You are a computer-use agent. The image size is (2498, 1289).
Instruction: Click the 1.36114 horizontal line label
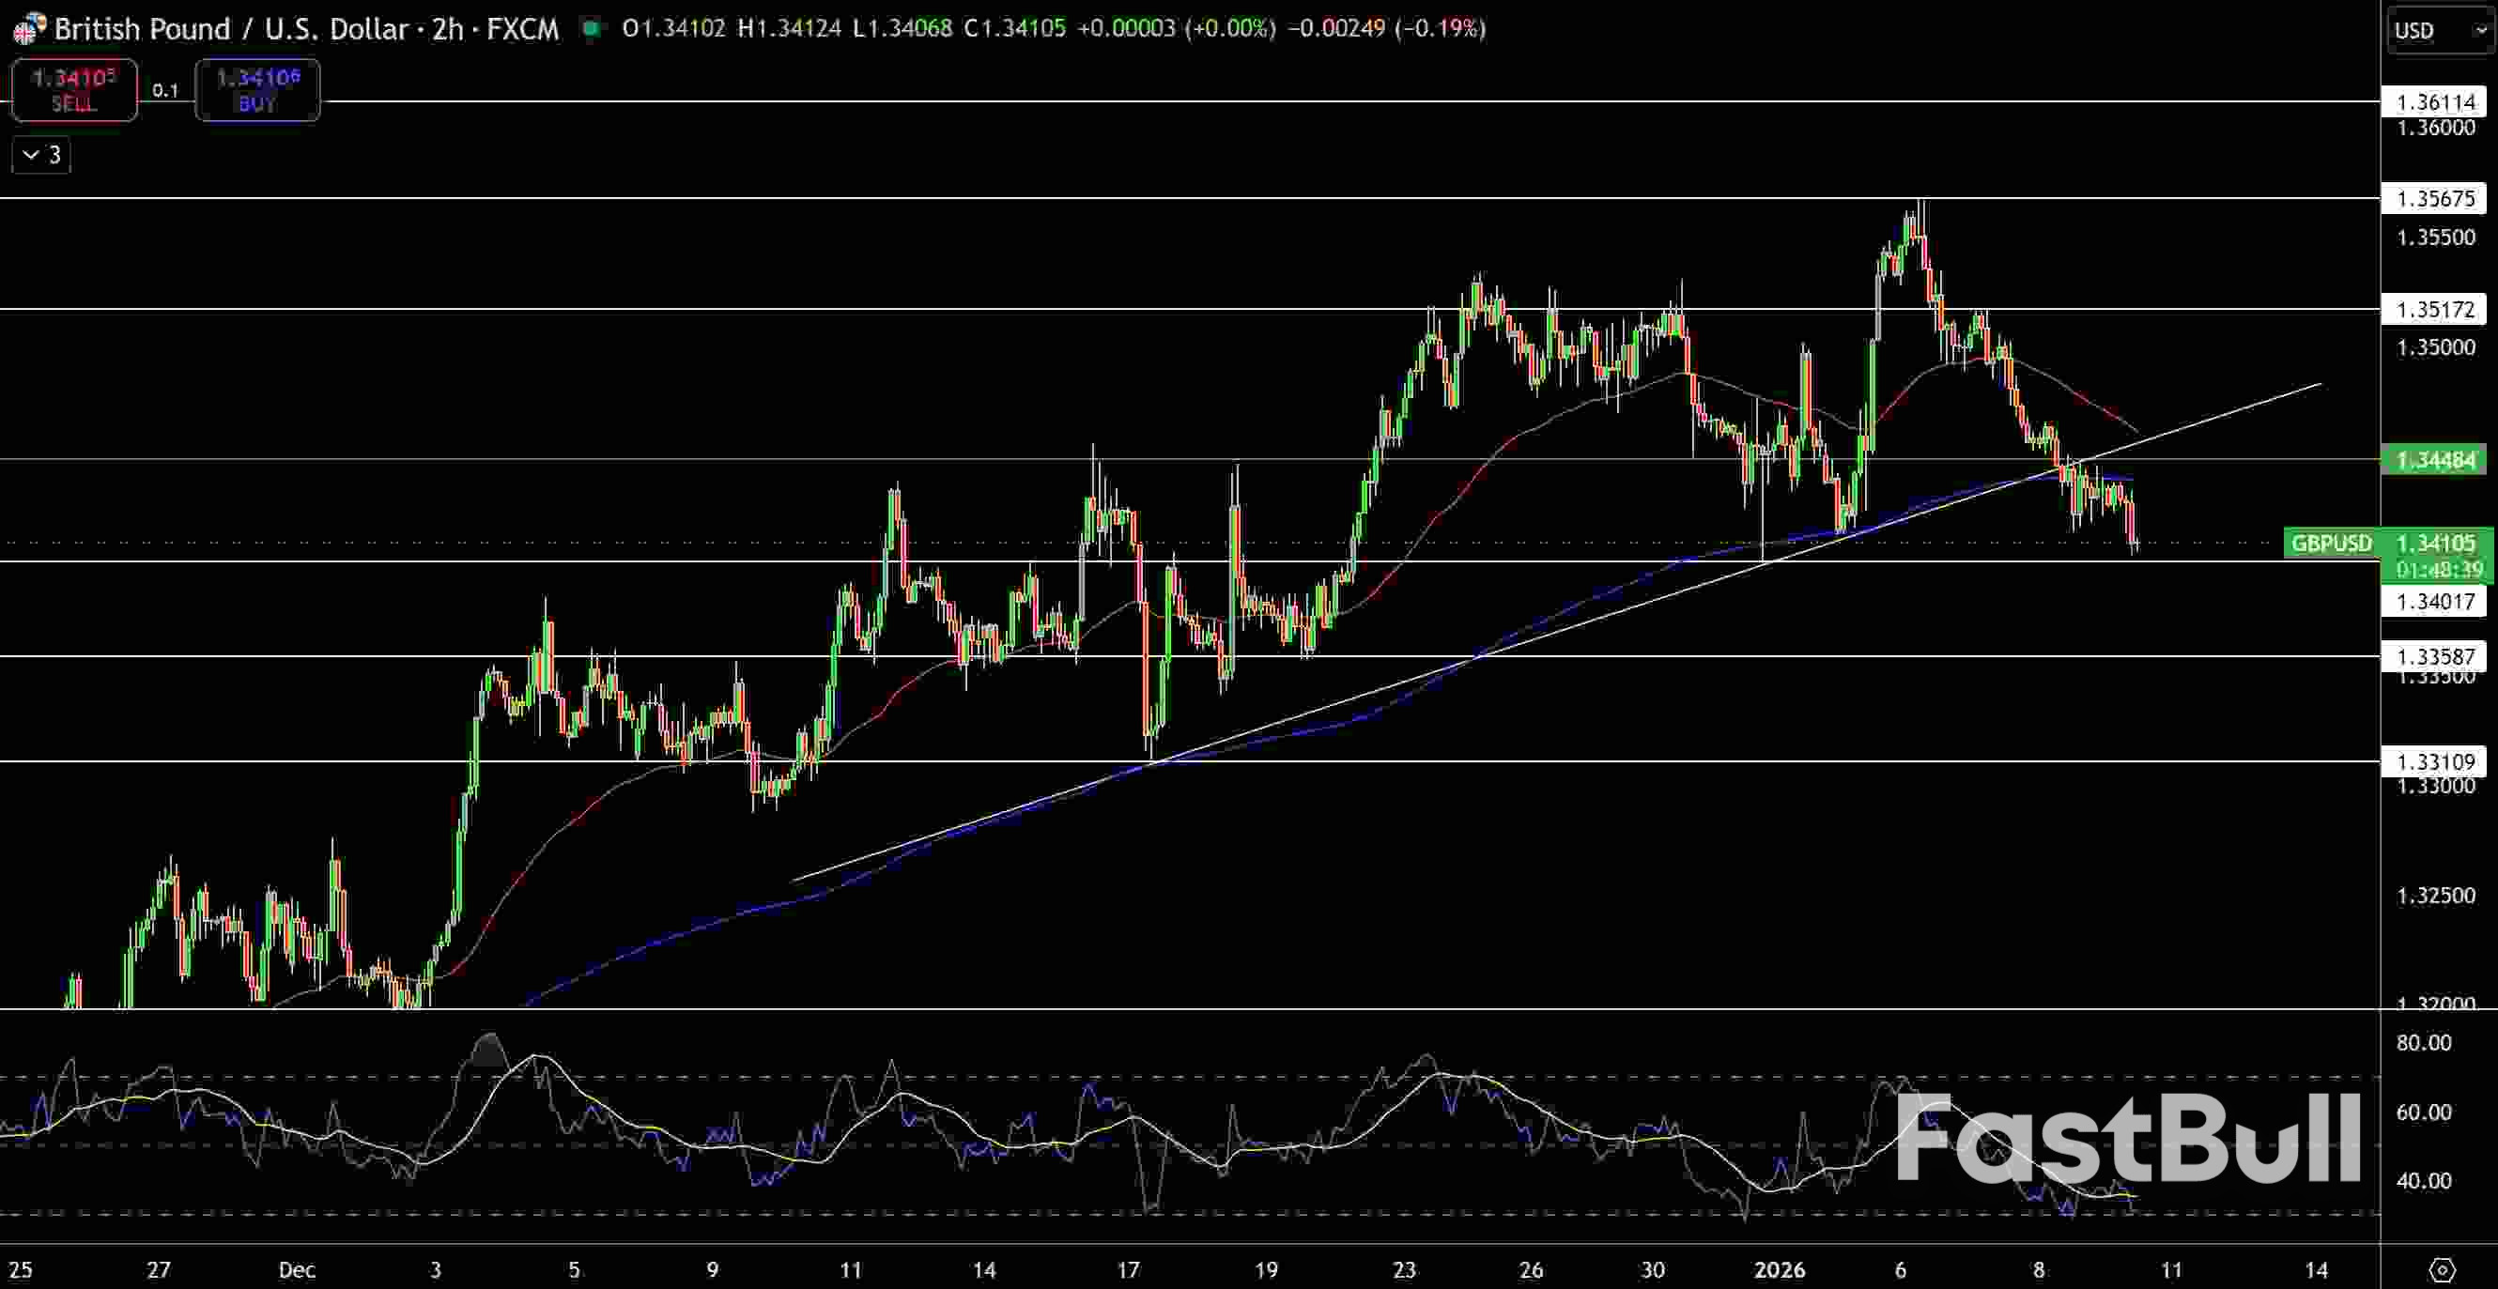pyautogui.click(x=2434, y=101)
